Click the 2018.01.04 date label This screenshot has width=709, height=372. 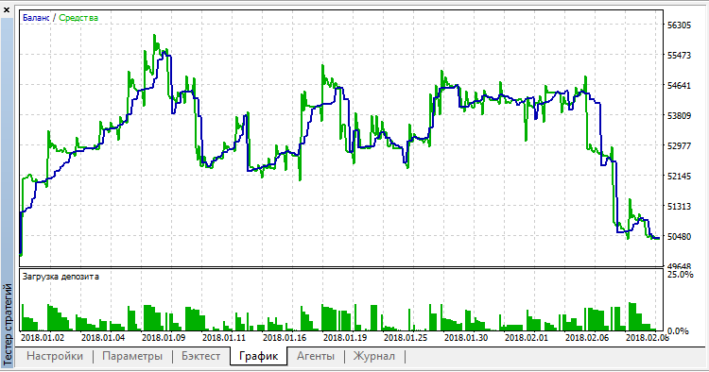pos(103,338)
